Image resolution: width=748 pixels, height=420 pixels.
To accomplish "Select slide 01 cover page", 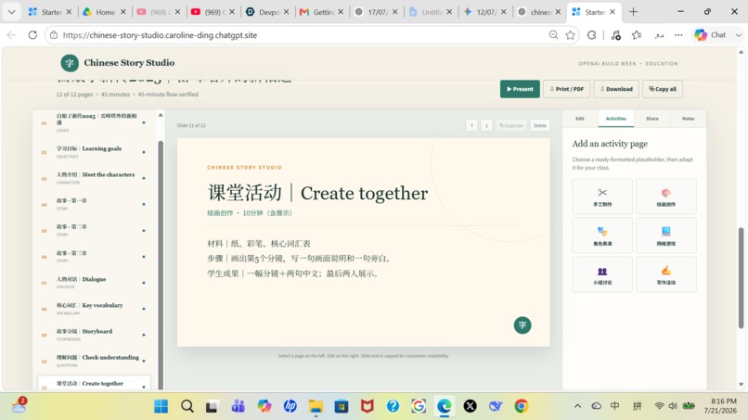I will [94, 122].
